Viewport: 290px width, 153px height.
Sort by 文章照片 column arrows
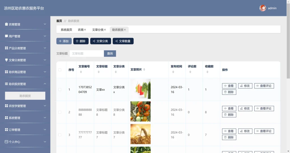tap(144, 70)
